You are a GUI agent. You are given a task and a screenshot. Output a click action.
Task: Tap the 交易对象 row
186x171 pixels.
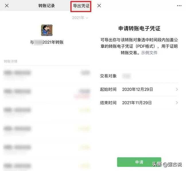[139, 76]
